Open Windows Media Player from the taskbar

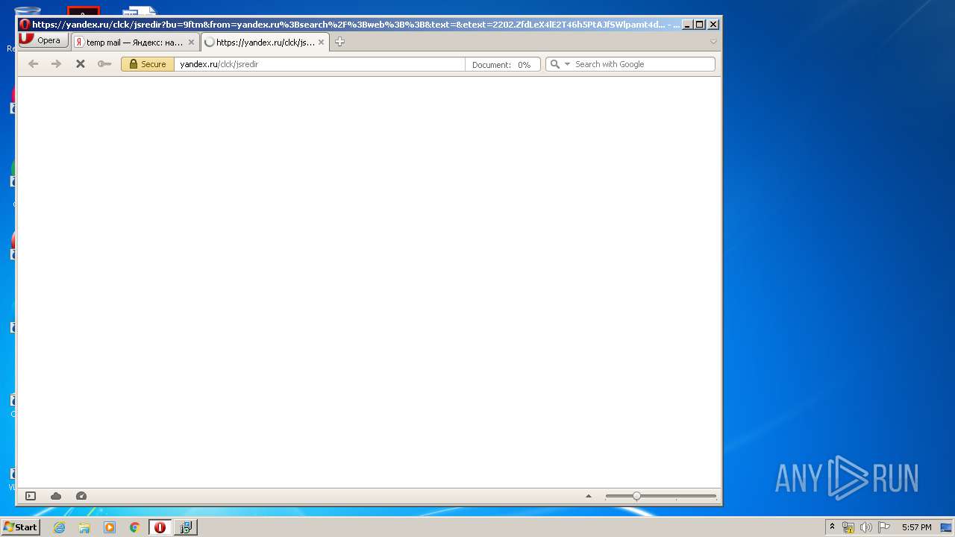point(110,527)
